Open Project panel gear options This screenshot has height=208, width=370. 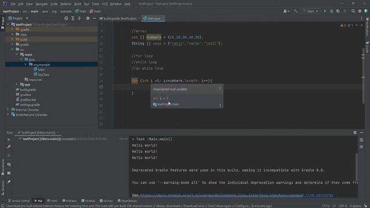point(88,18)
